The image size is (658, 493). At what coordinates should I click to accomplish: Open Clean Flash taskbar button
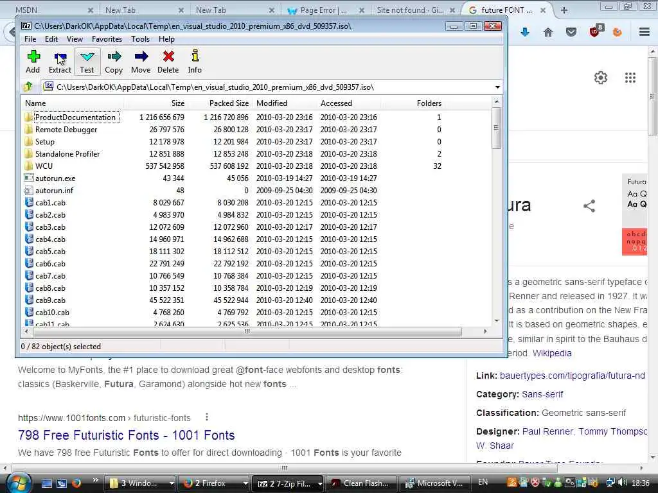coord(361,483)
